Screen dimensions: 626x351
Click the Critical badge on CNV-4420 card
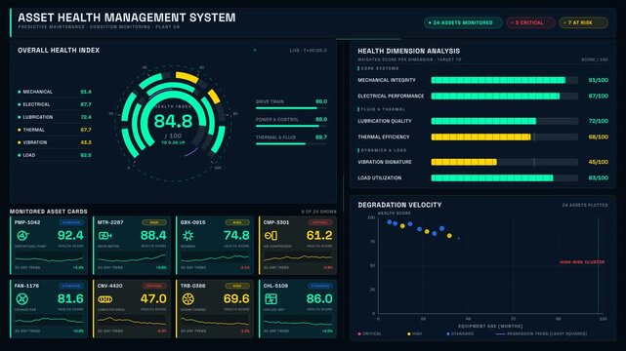(x=154, y=286)
